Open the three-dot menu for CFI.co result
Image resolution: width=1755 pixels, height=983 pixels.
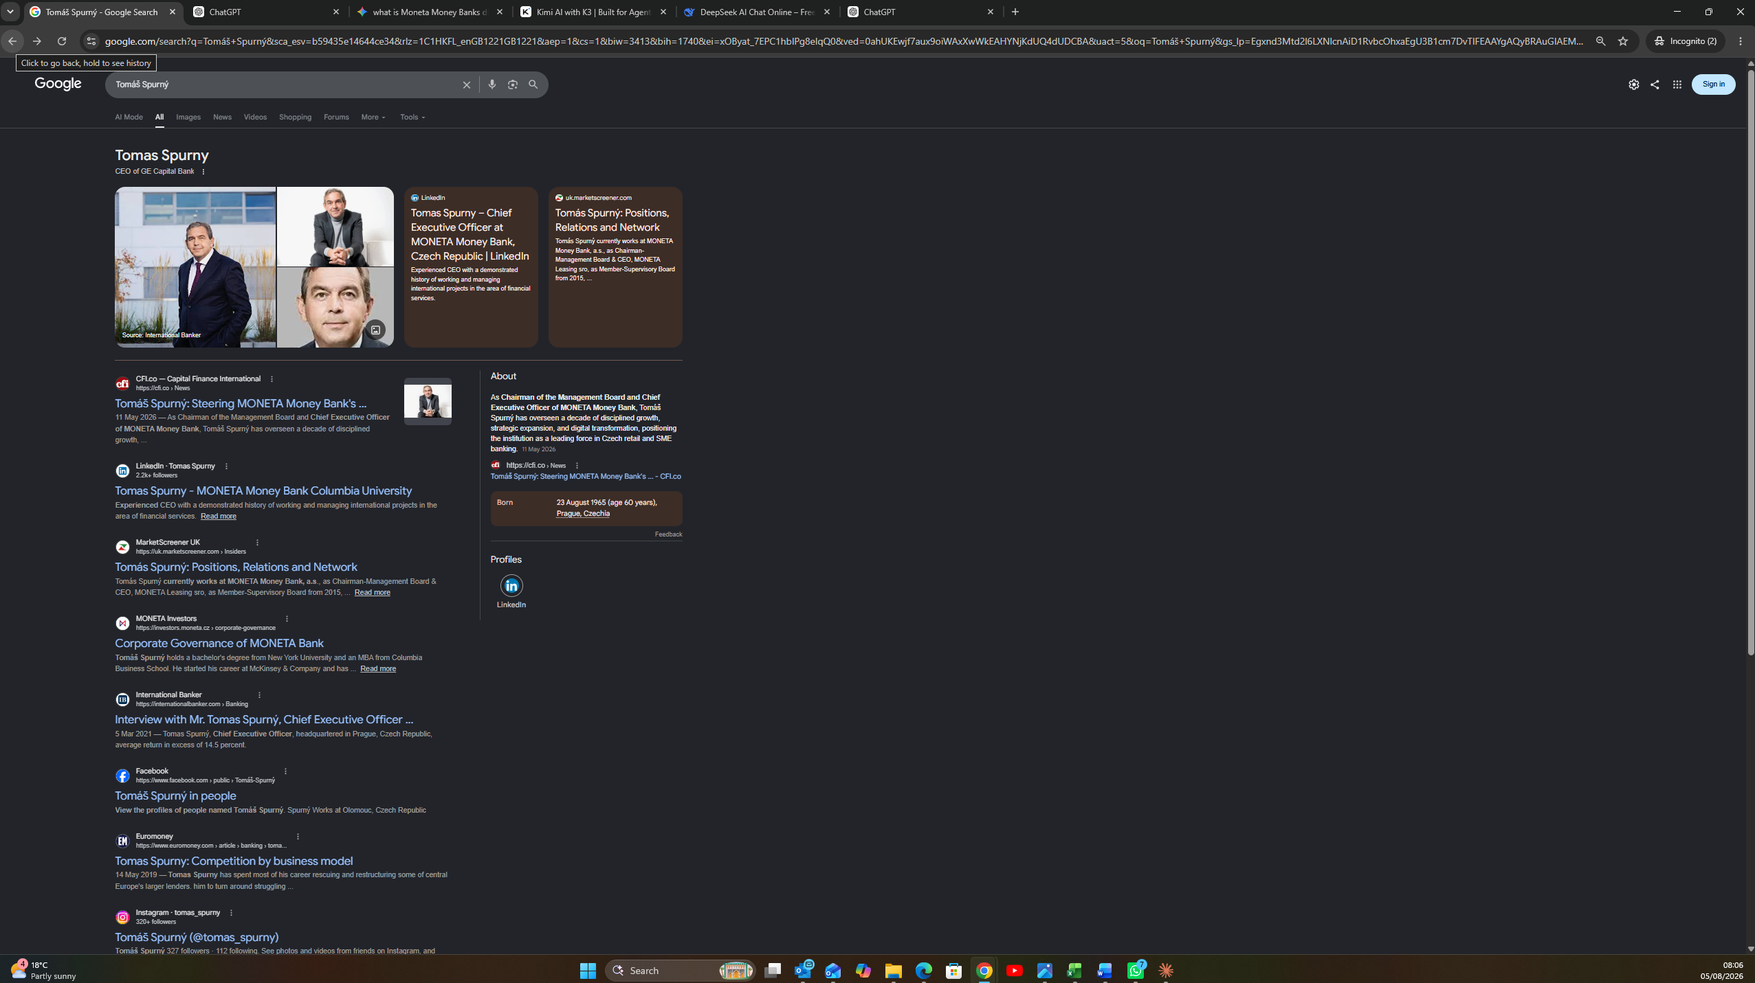click(x=272, y=379)
